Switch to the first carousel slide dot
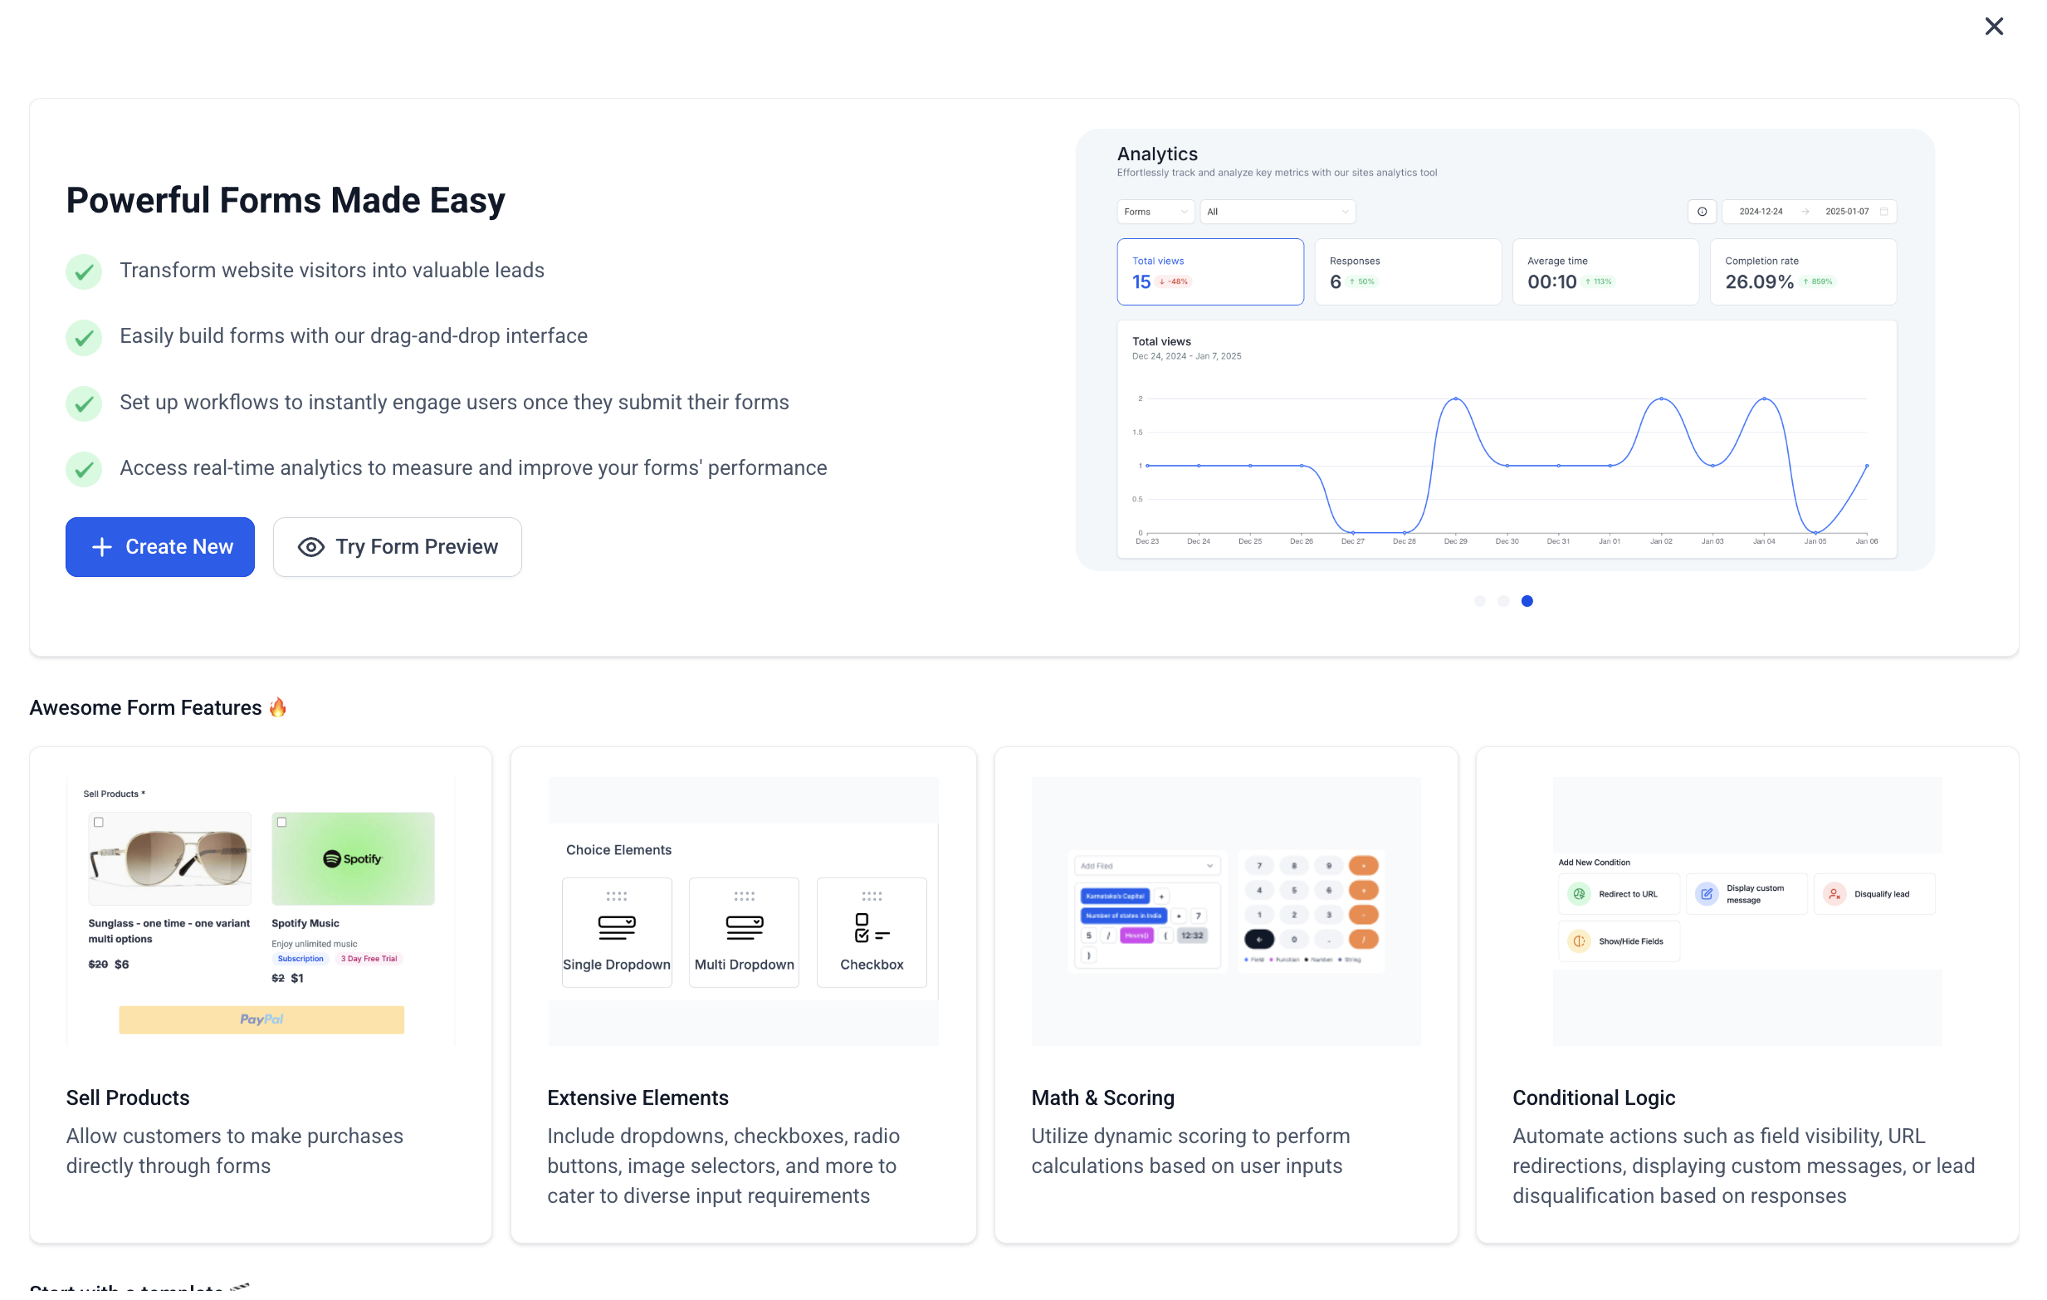The height and width of the screenshot is (1300, 2047). tap(1479, 601)
